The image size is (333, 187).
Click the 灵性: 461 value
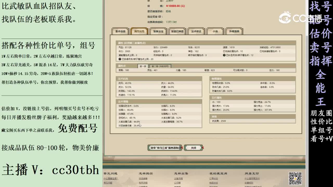point(153,70)
